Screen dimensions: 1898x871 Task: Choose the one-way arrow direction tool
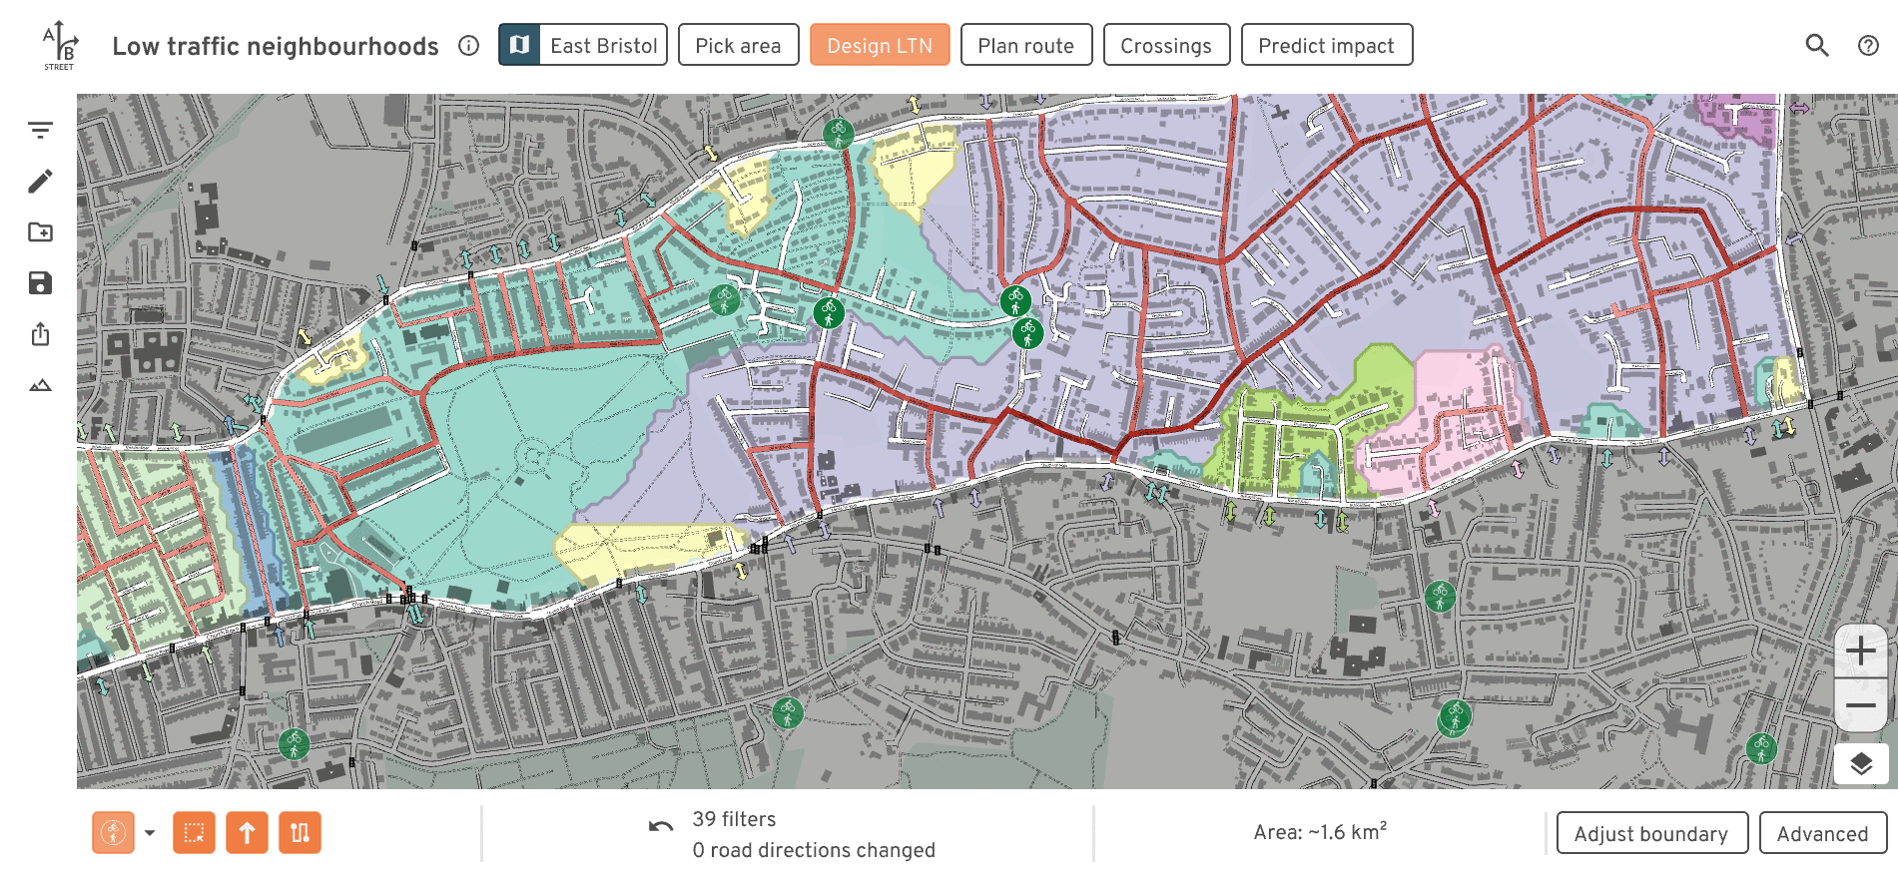[x=247, y=832]
